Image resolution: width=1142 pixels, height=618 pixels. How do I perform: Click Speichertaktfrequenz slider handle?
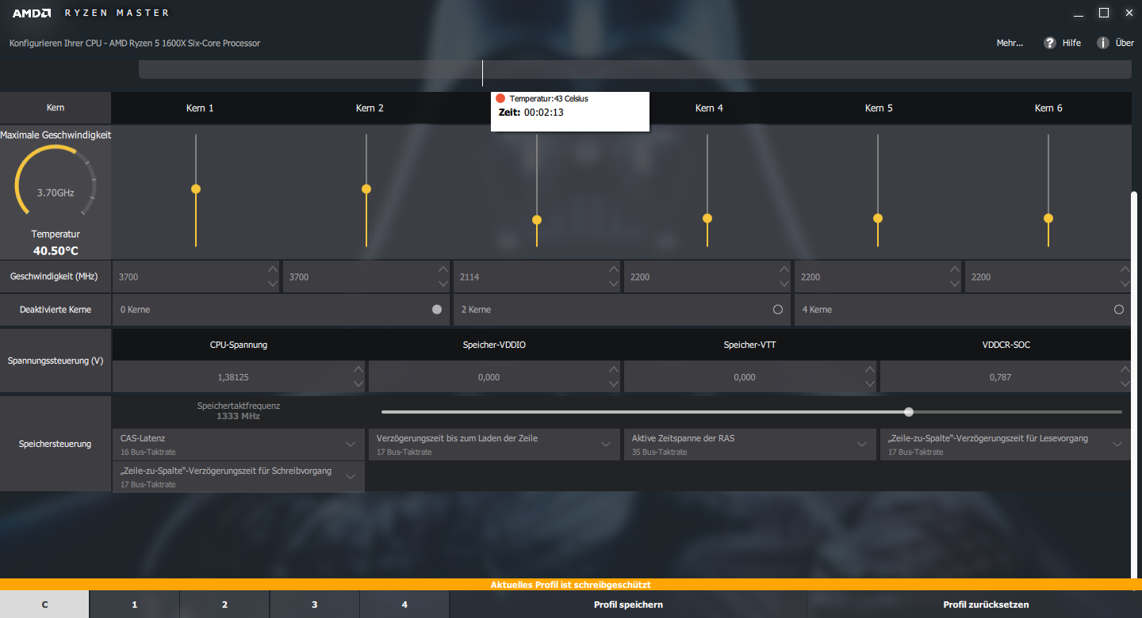point(909,411)
